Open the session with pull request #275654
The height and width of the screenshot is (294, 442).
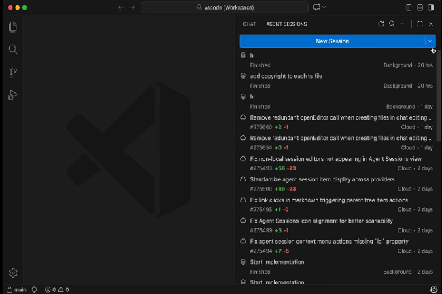point(338,143)
